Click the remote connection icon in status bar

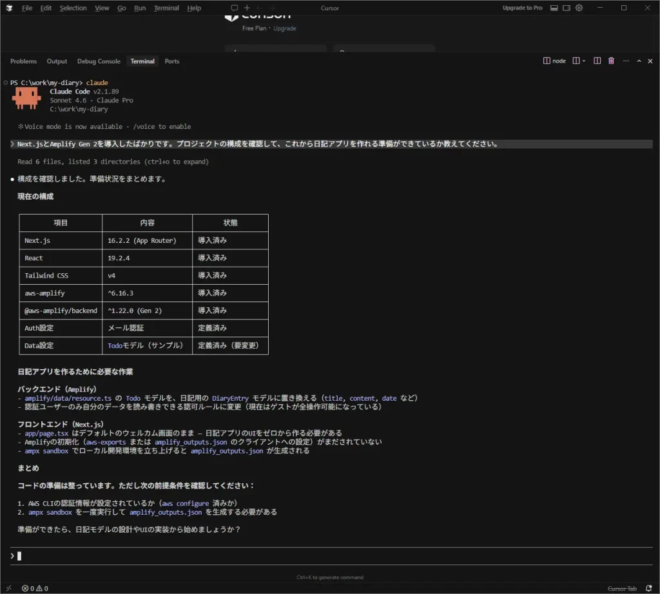point(8,588)
